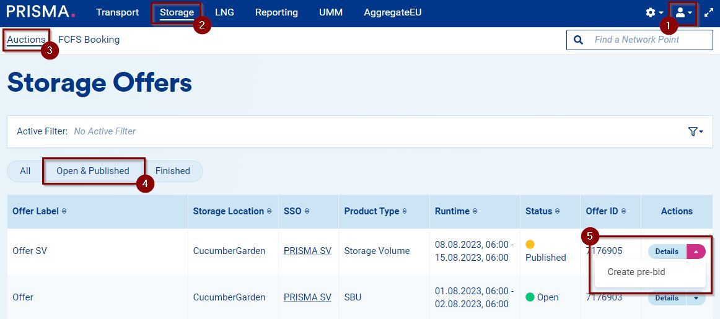The image size is (720, 319).
Task: Sort by Product Type column icon
Action: point(405,211)
